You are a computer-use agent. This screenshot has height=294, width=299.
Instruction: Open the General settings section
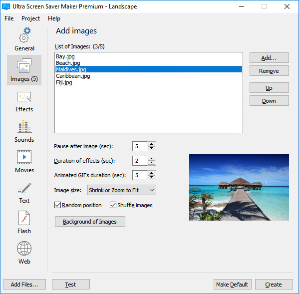24,39
